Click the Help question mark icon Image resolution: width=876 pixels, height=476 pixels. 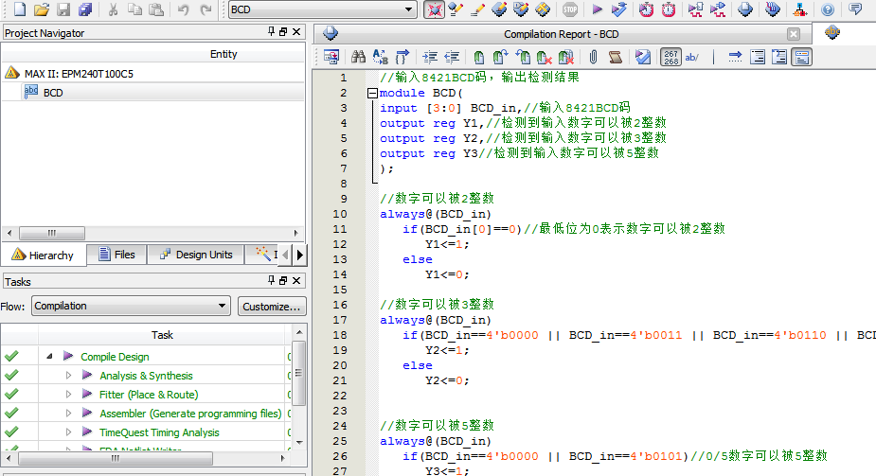(828, 10)
